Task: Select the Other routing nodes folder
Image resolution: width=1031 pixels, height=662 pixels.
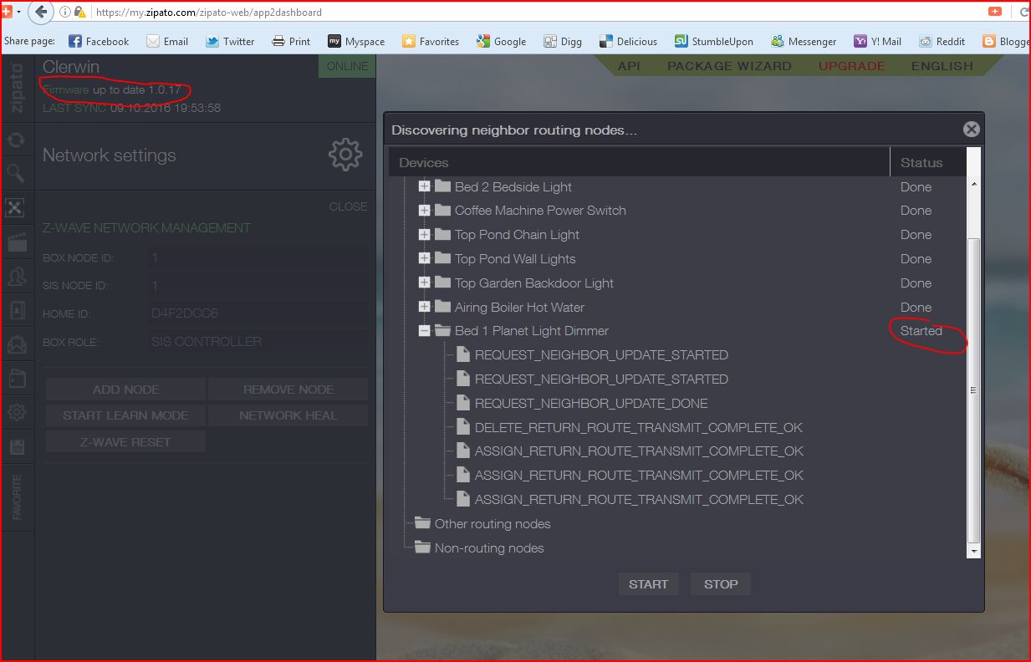Action: coord(492,524)
